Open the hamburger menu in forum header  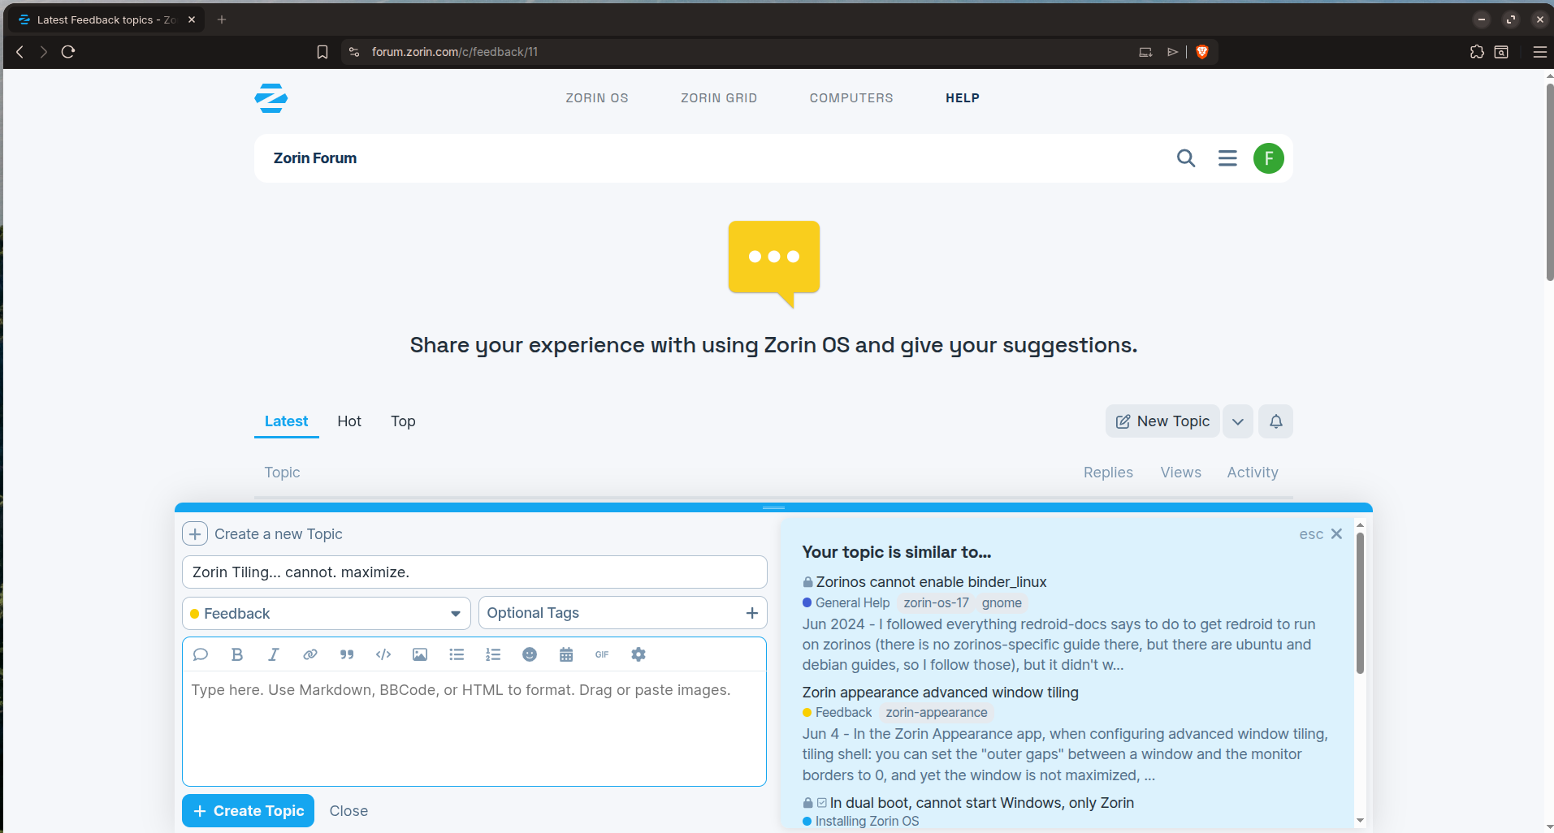[x=1227, y=158]
